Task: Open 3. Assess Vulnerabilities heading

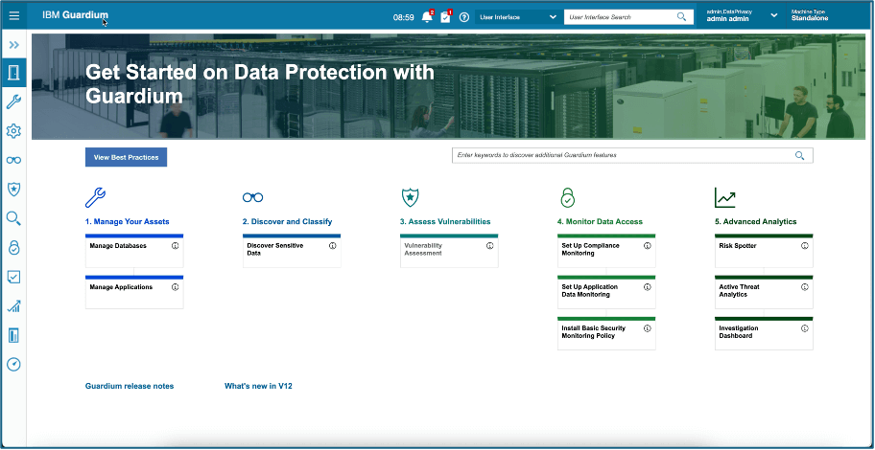Action: click(x=445, y=222)
